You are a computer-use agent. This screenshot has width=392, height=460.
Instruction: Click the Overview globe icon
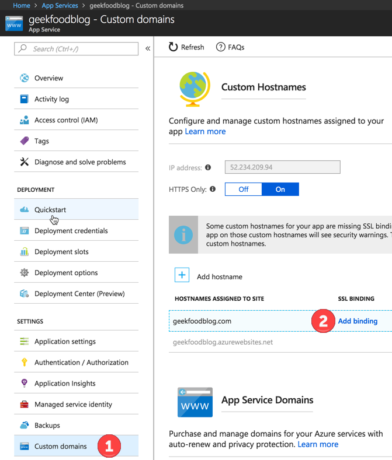click(x=24, y=78)
